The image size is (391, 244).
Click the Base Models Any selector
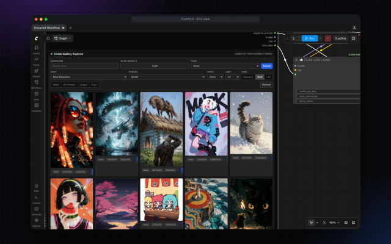tap(155, 66)
